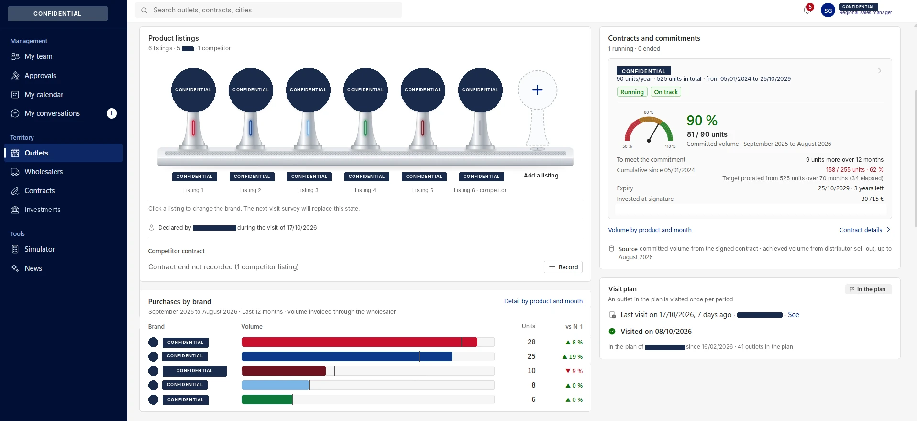Click the 158 / 255 units cumulative value

tap(854, 170)
